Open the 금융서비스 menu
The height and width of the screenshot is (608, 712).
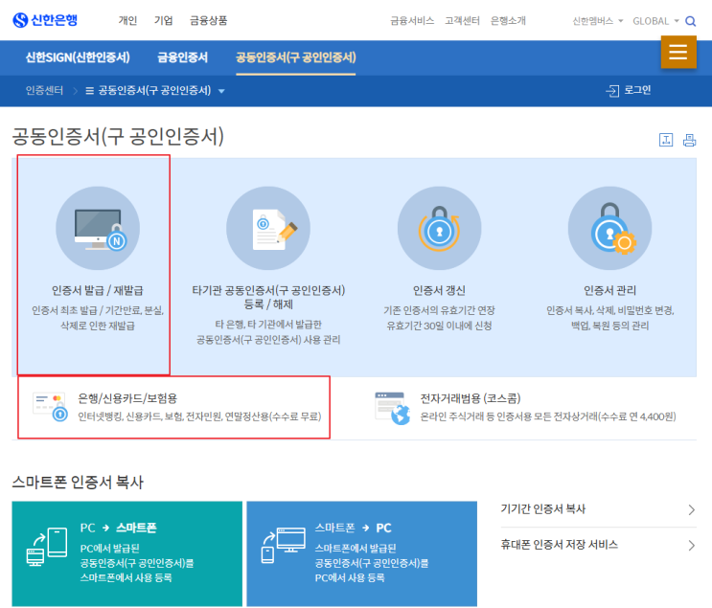[412, 21]
